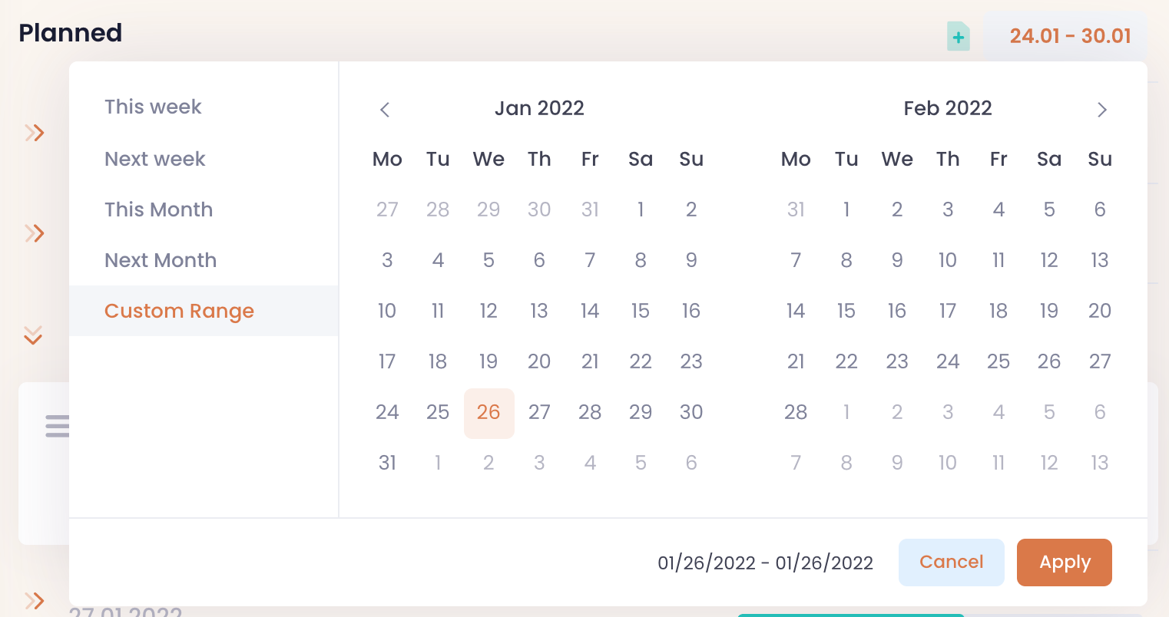
Task: Choose the Custom Range option
Action: pos(179,311)
